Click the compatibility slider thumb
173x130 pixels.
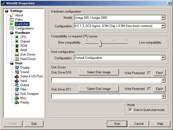100,43
